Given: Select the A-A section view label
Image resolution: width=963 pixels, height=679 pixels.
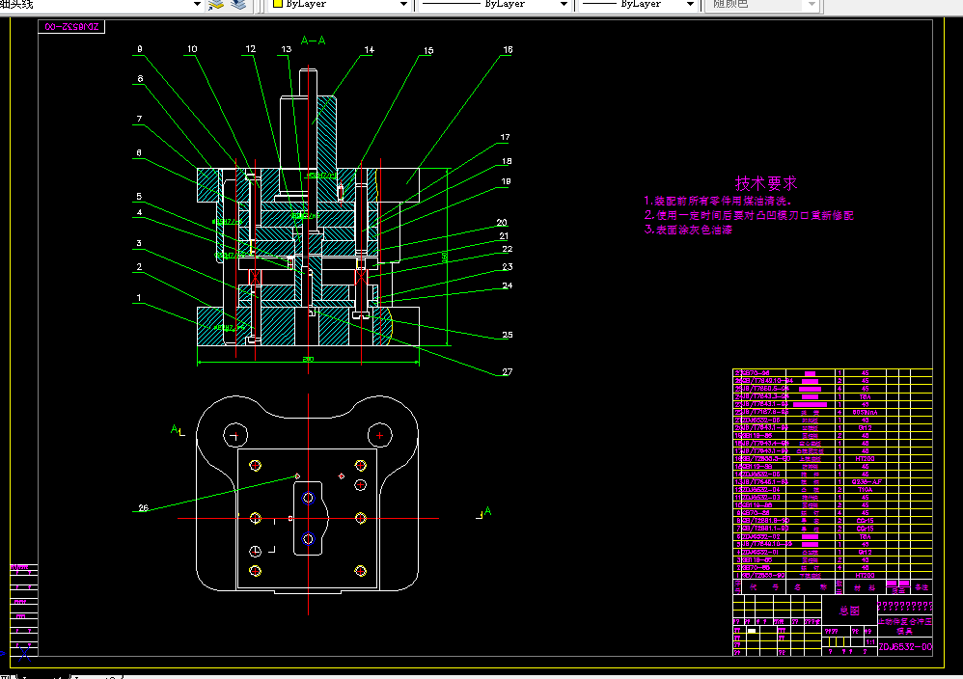Looking at the screenshot, I should click(x=313, y=41).
